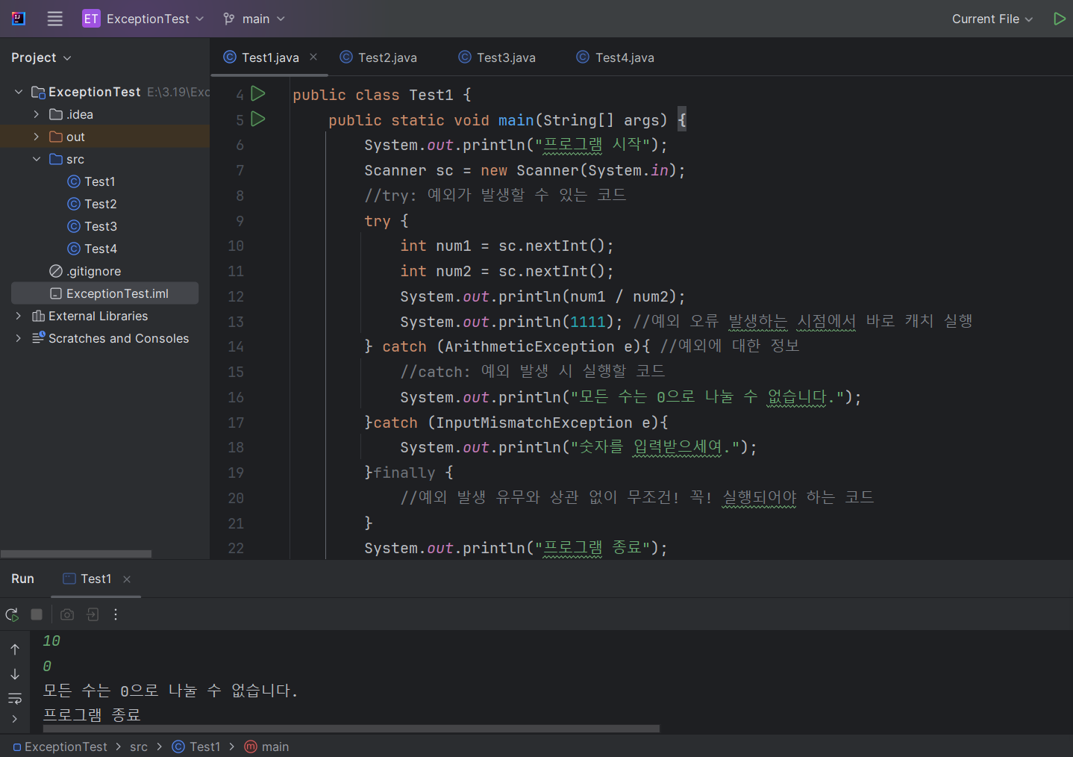
Task: Click the run gutter arrow beside the main method line
Action: pyautogui.click(x=258, y=119)
